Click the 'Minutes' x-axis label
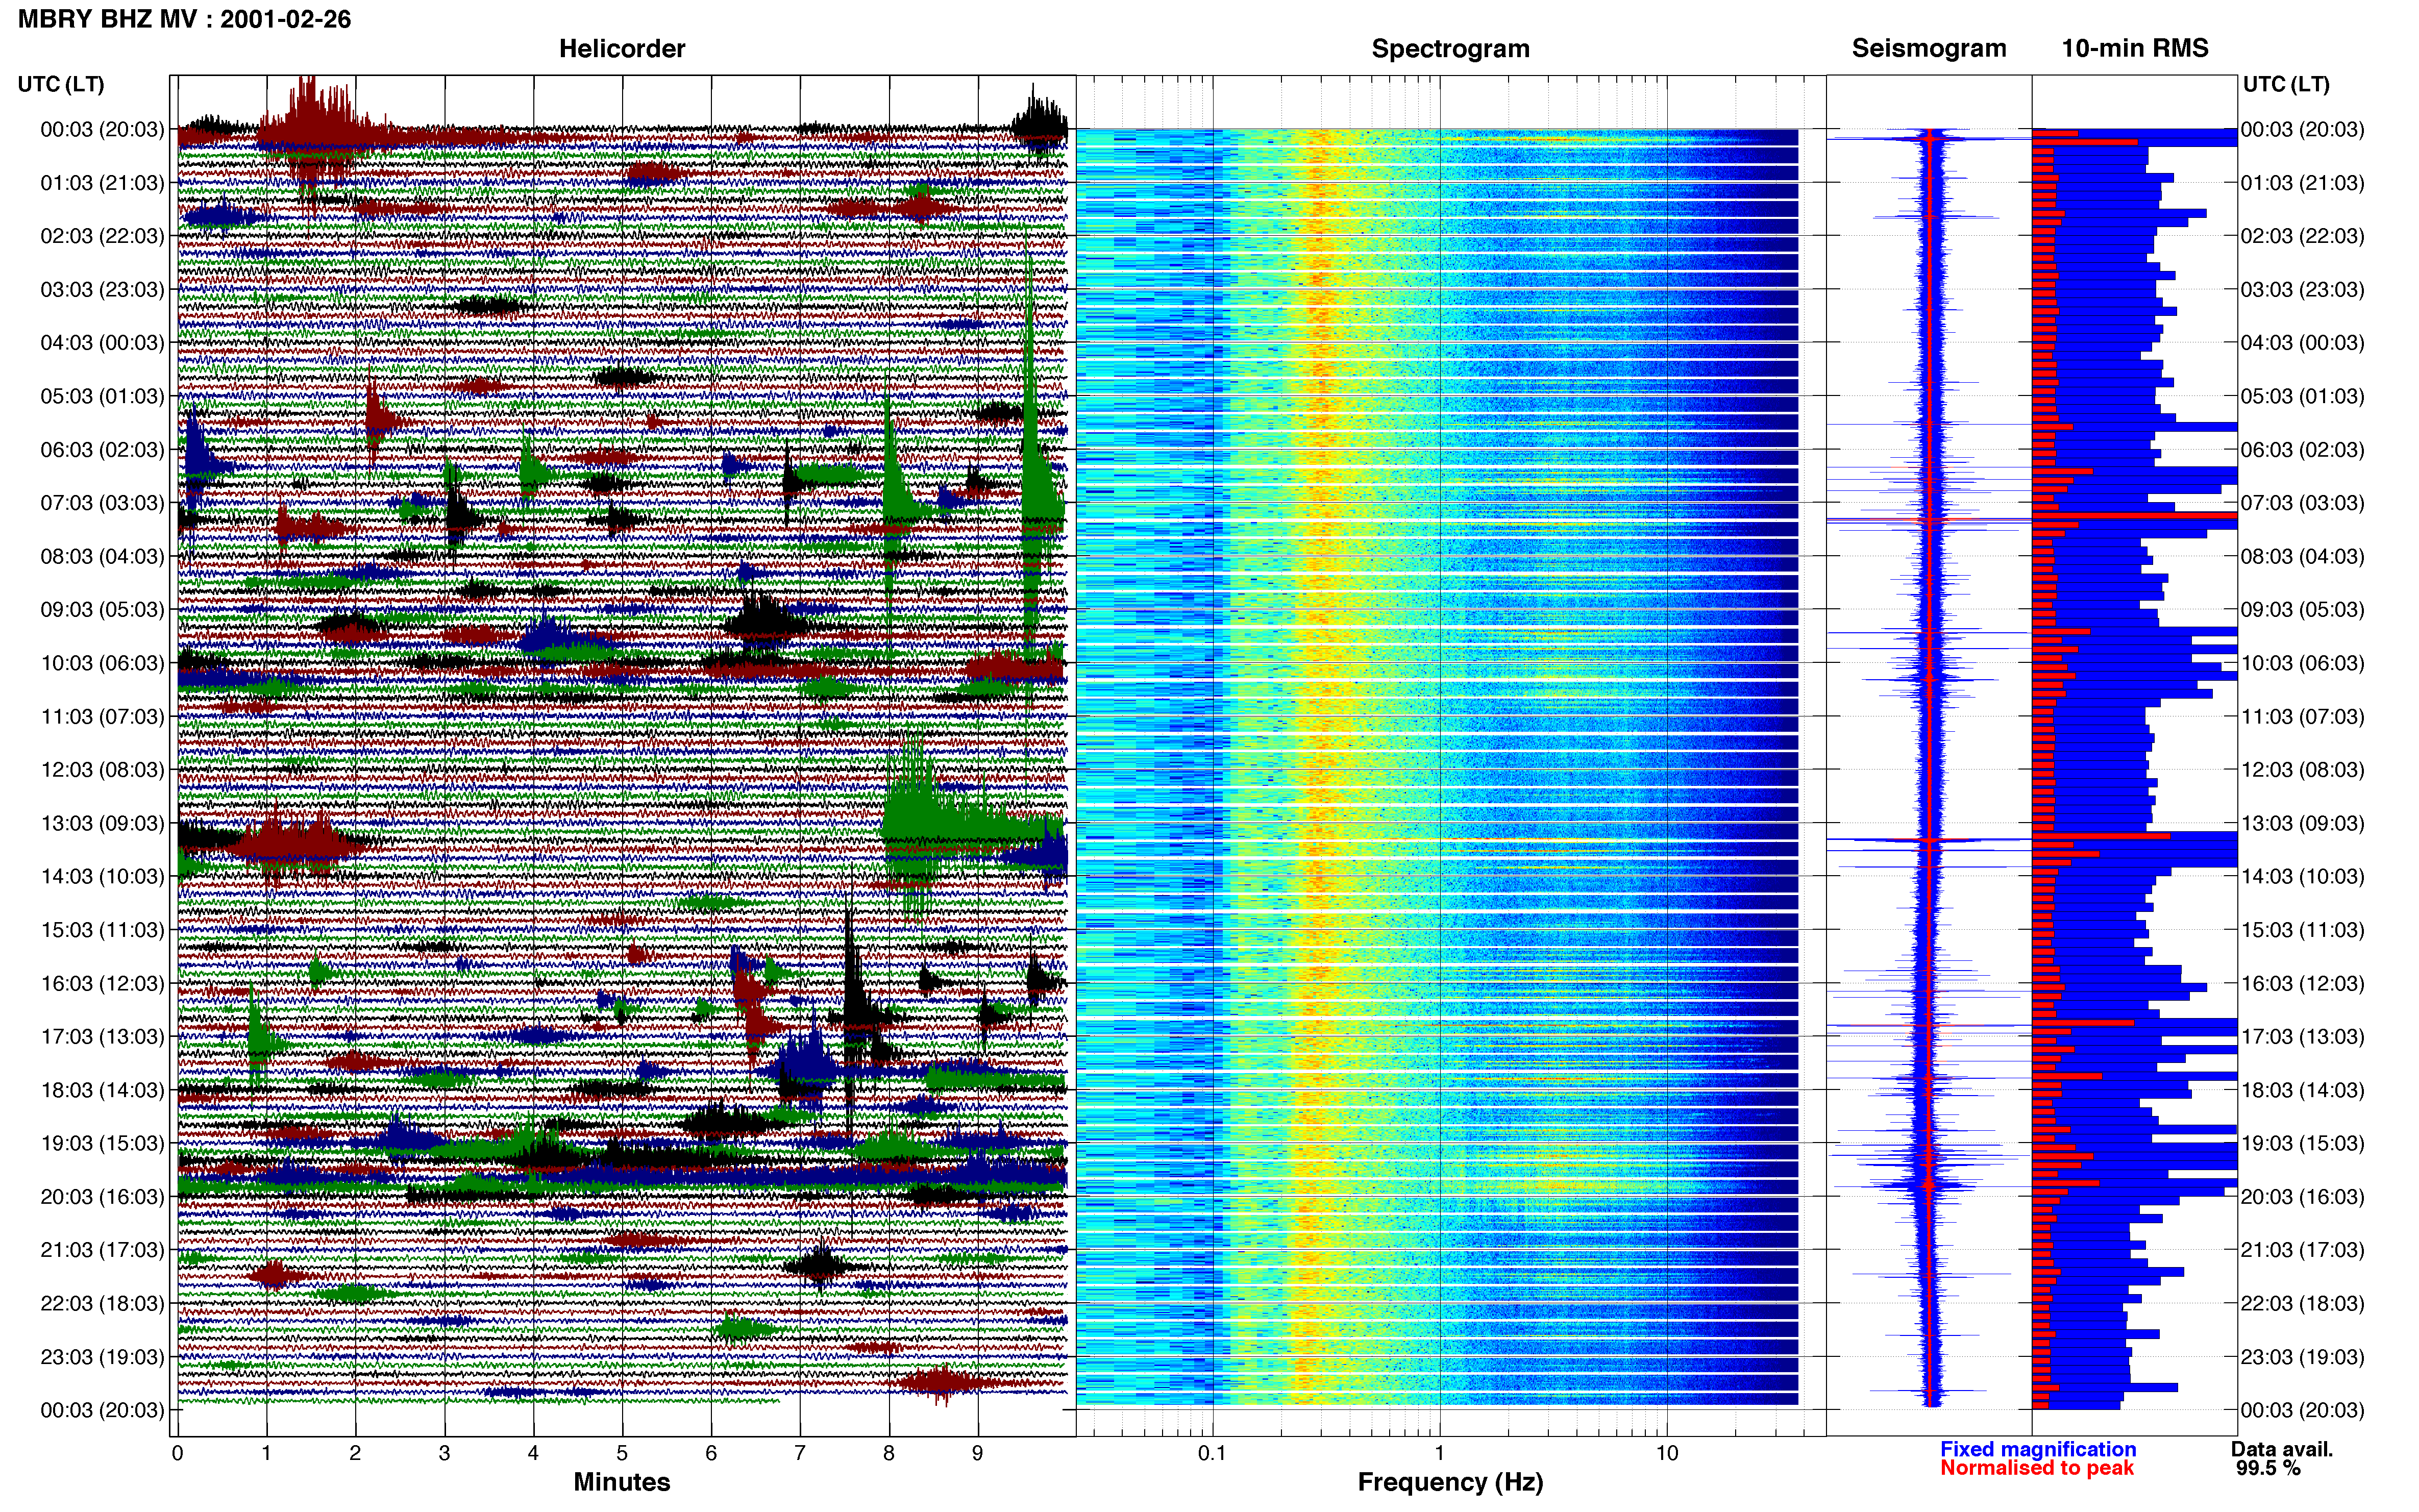2419x1512 pixels. point(622,1482)
